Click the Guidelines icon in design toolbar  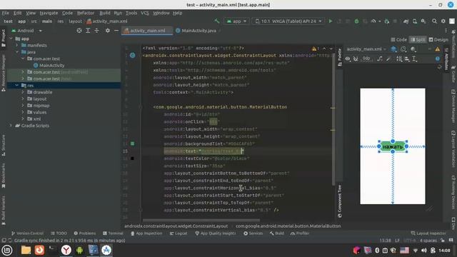point(414,59)
